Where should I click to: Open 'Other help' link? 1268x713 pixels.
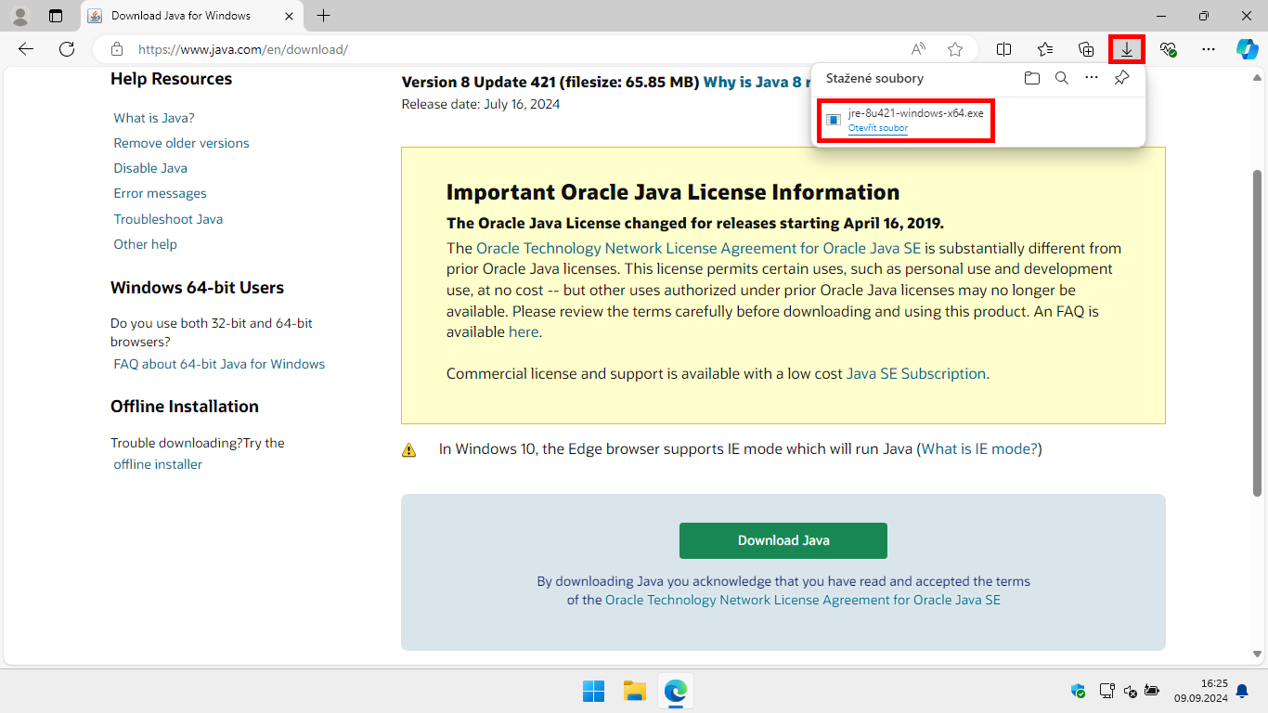(145, 244)
